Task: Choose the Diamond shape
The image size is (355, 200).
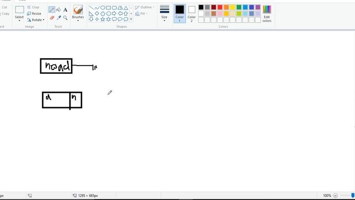Action: (97, 13)
